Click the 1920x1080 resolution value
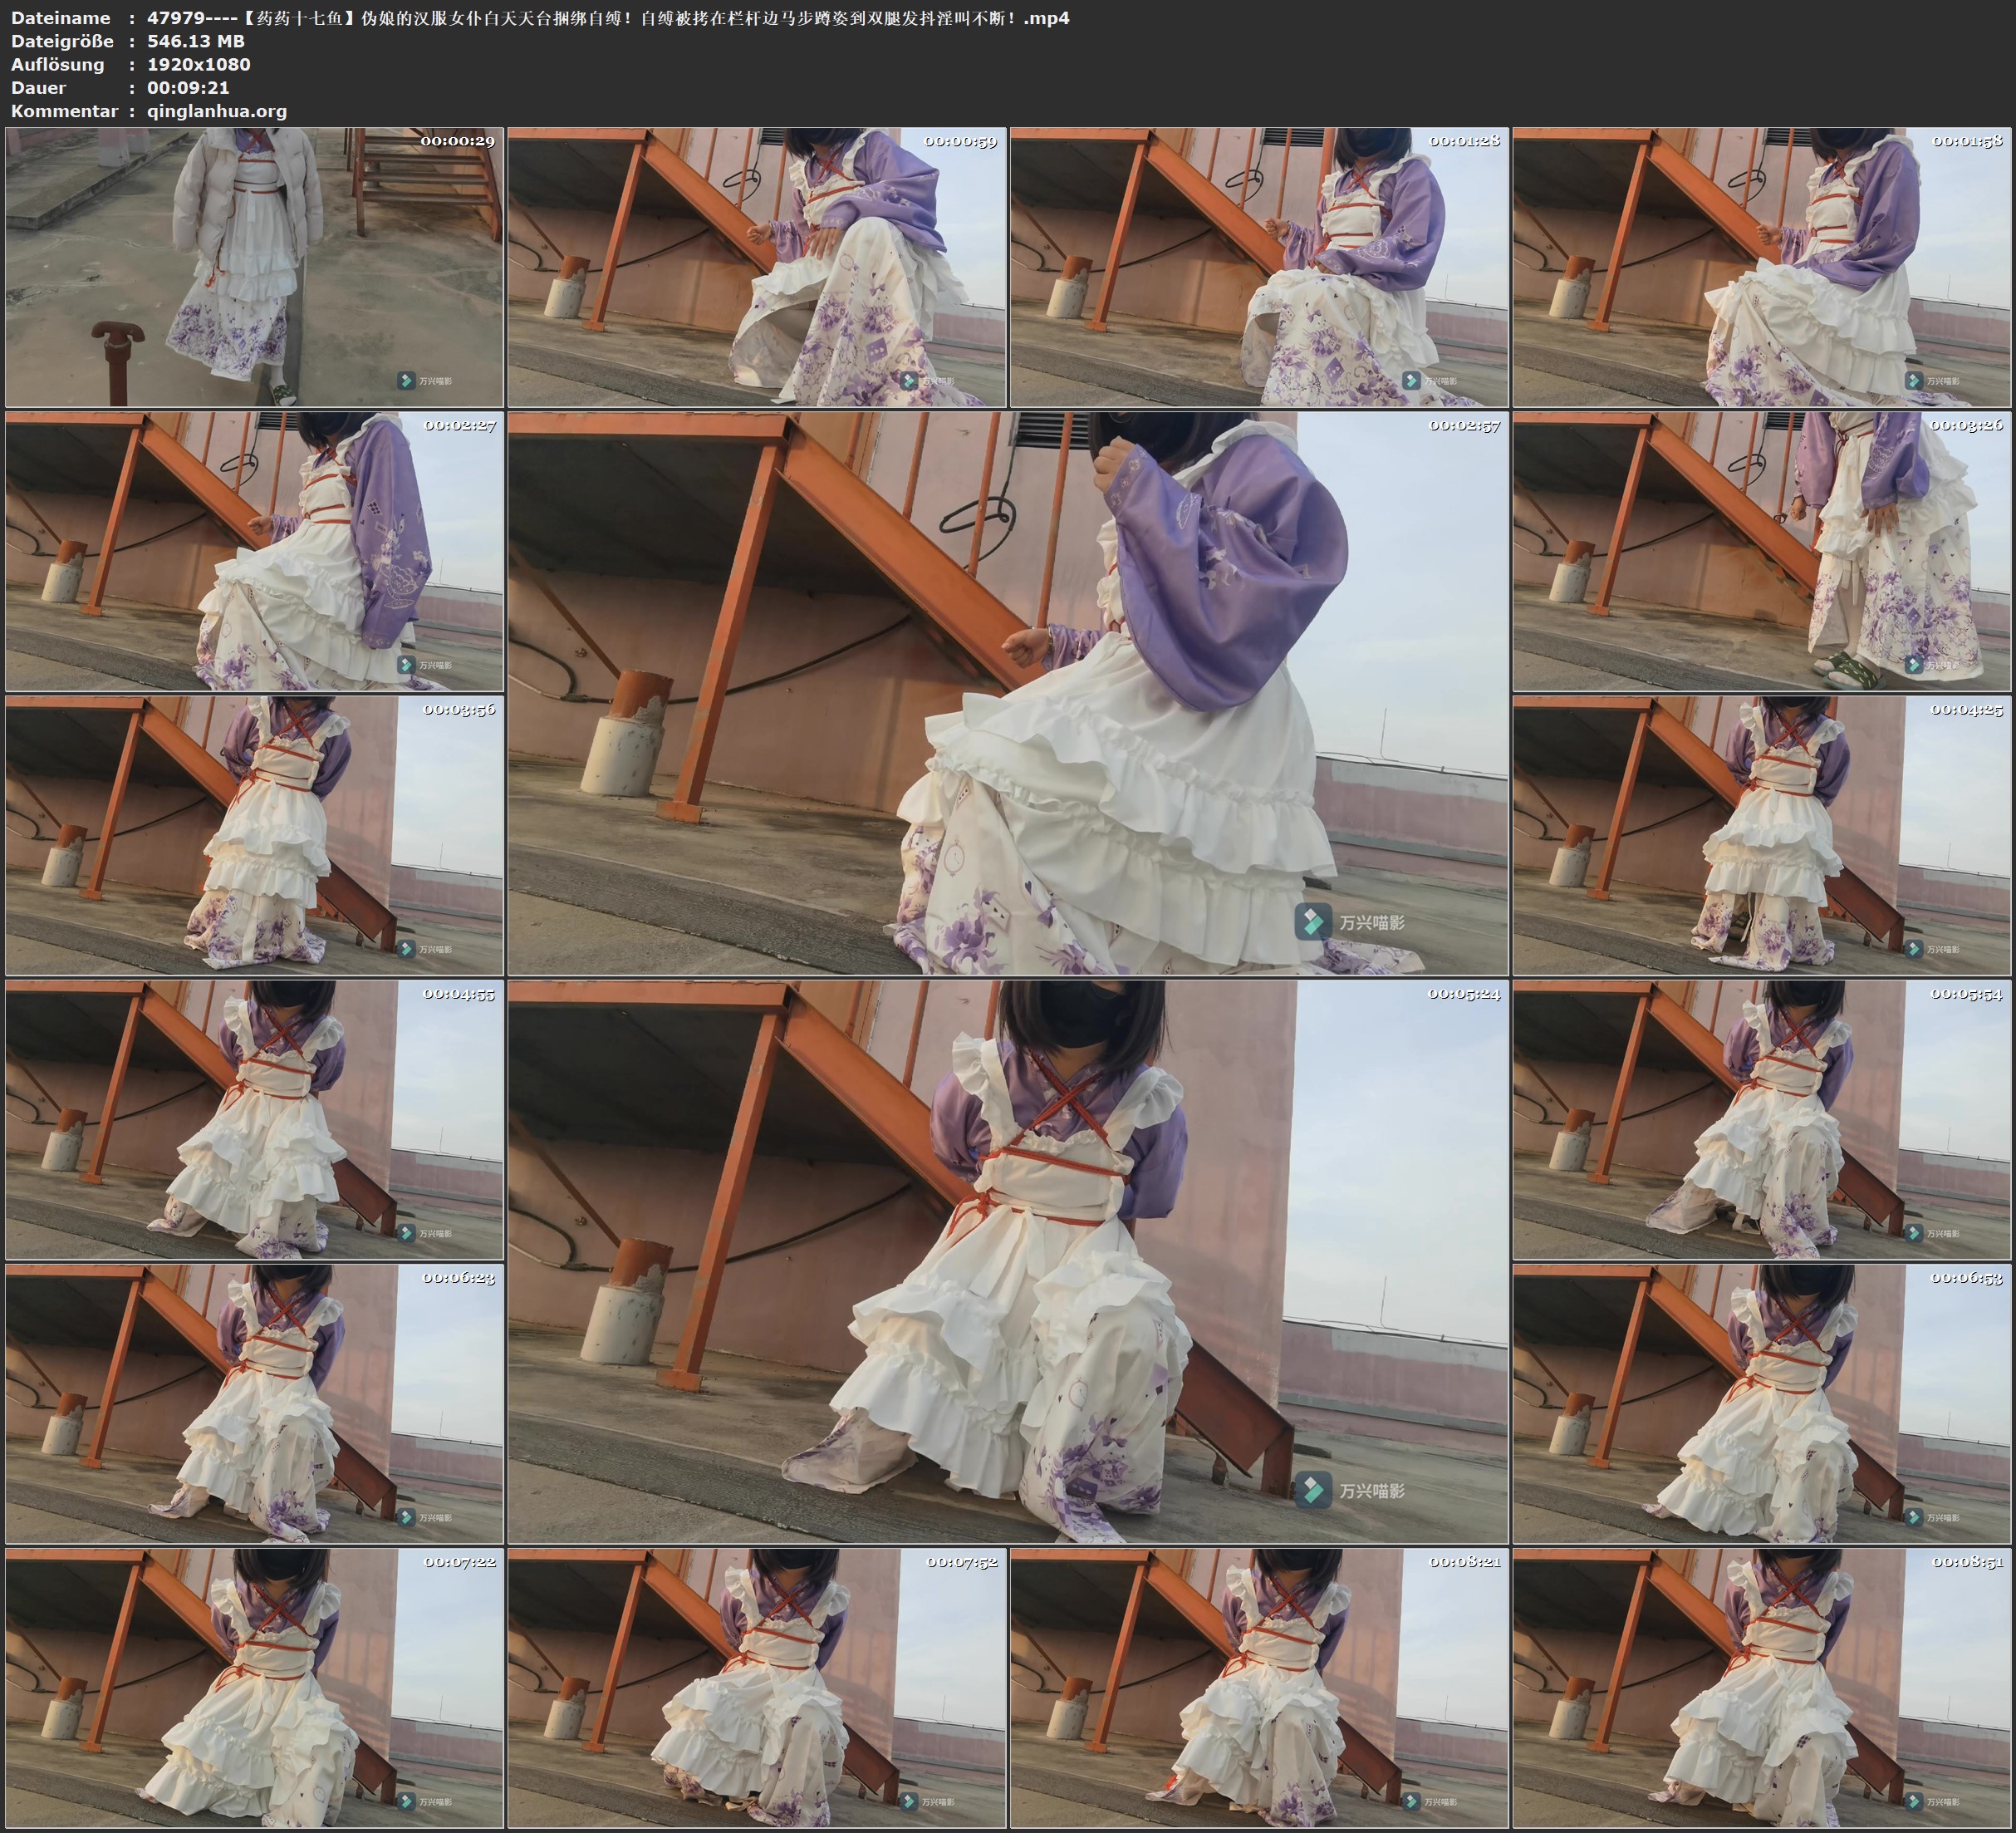 [198, 64]
